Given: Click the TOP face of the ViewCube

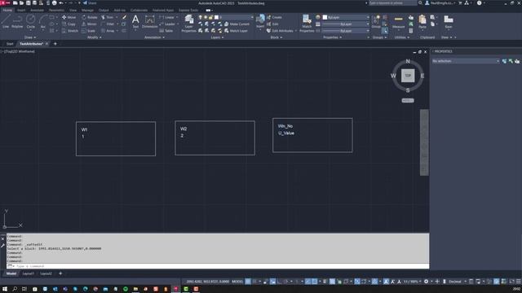Looking at the screenshot, I should tap(408, 76).
